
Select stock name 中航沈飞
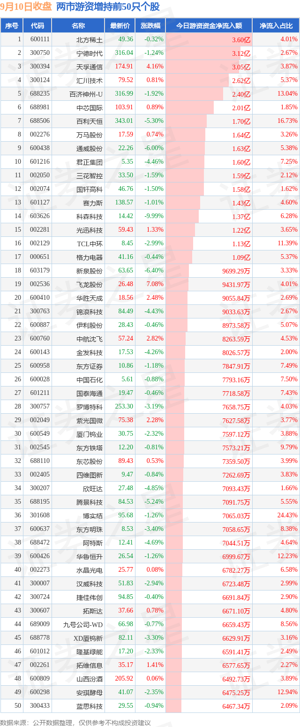pos(90,339)
